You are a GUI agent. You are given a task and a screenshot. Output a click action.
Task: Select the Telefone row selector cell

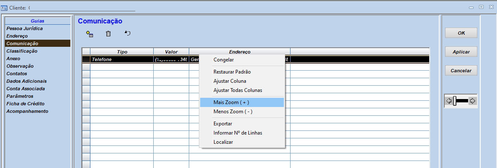pyautogui.click(x=86, y=59)
